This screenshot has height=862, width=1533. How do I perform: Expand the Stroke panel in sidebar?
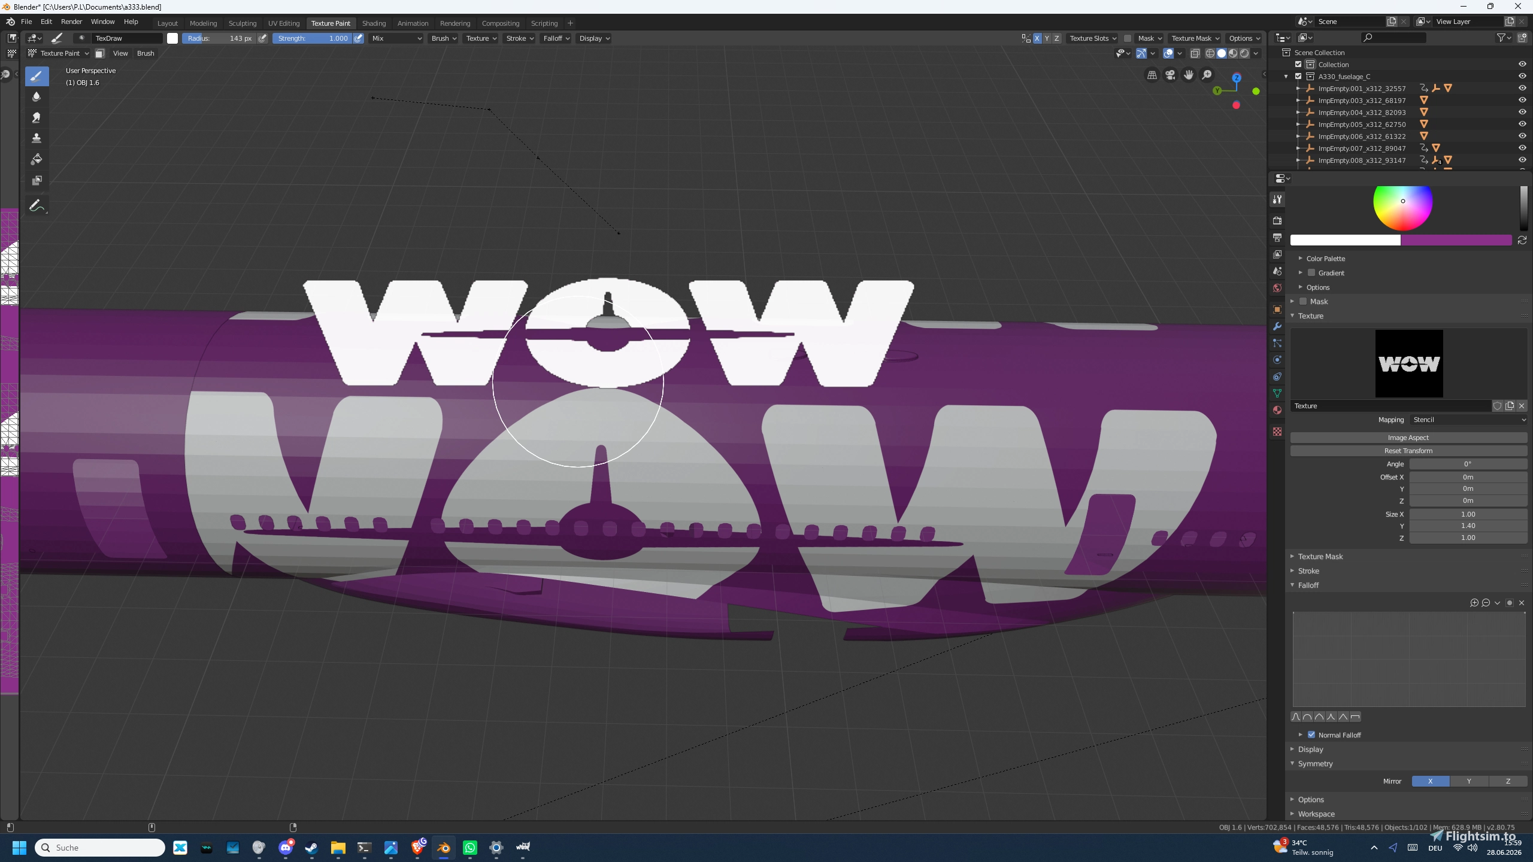1308,571
